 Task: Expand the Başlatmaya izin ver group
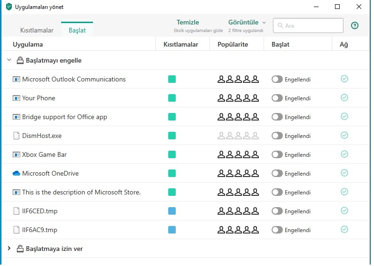point(9,249)
